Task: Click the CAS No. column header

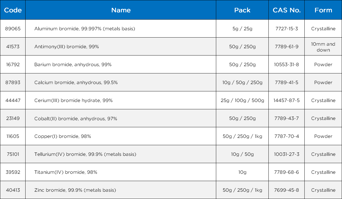Action: [x=286, y=10]
